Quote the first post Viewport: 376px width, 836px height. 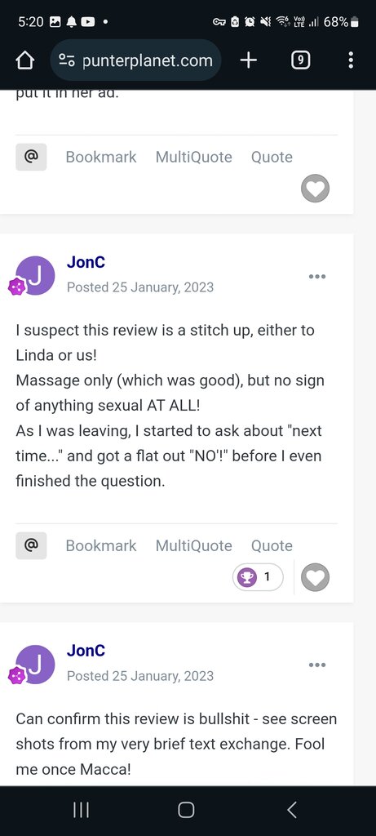[272, 158]
